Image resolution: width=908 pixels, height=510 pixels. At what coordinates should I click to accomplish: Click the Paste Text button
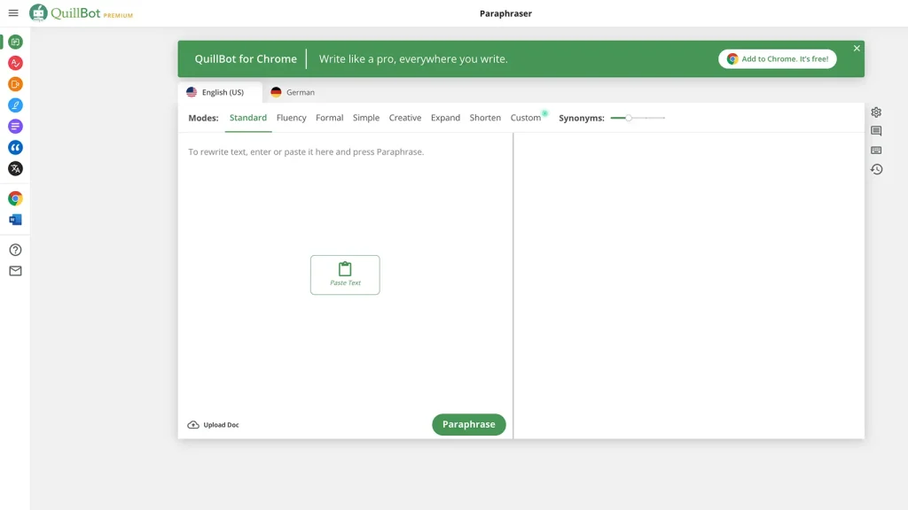click(345, 274)
